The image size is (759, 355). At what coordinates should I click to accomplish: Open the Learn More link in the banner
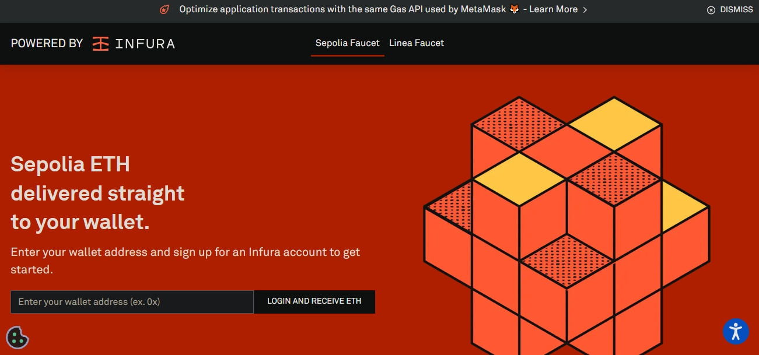pos(553,9)
